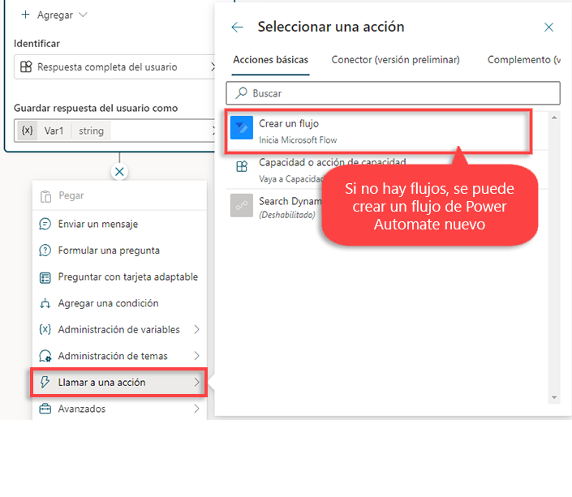572x497 pixels.
Task: Open the Avanzados submenu
Action: click(119, 409)
